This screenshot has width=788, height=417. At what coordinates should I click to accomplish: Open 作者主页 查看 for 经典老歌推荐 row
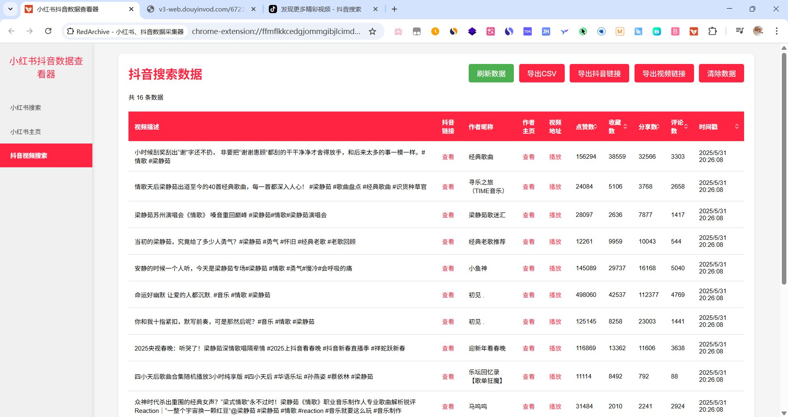click(528, 242)
